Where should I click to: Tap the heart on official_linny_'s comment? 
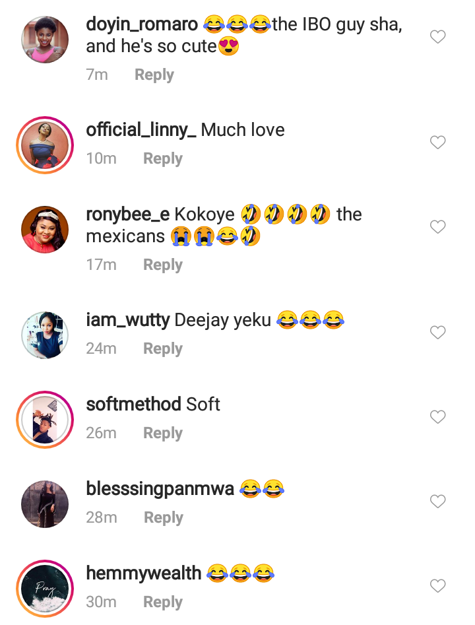pyautogui.click(x=437, y=143)
